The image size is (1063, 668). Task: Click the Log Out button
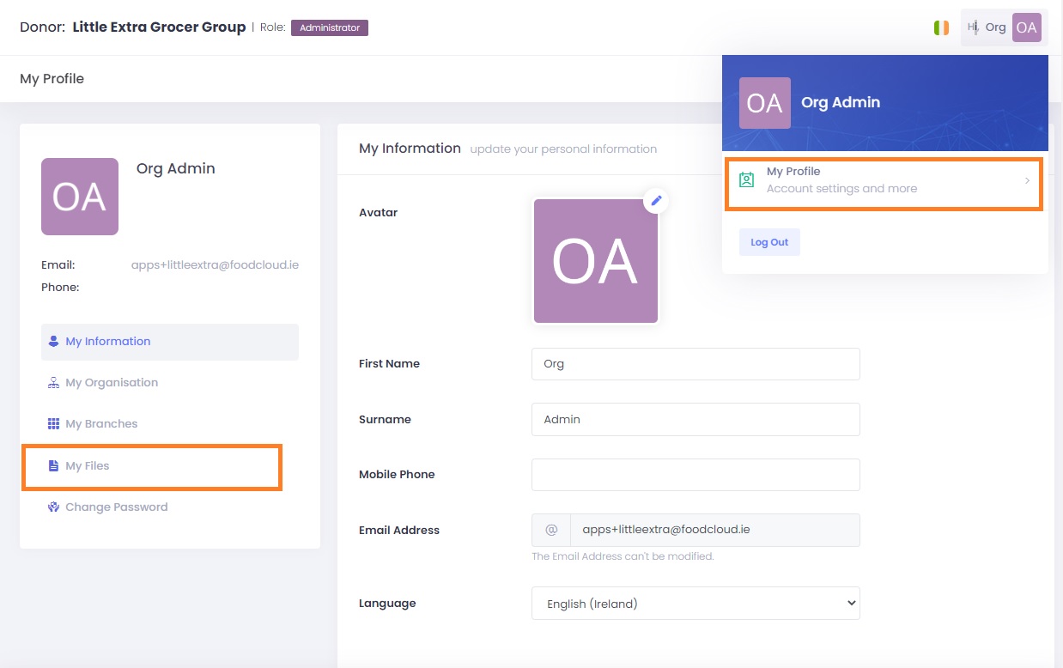(769, 242)
